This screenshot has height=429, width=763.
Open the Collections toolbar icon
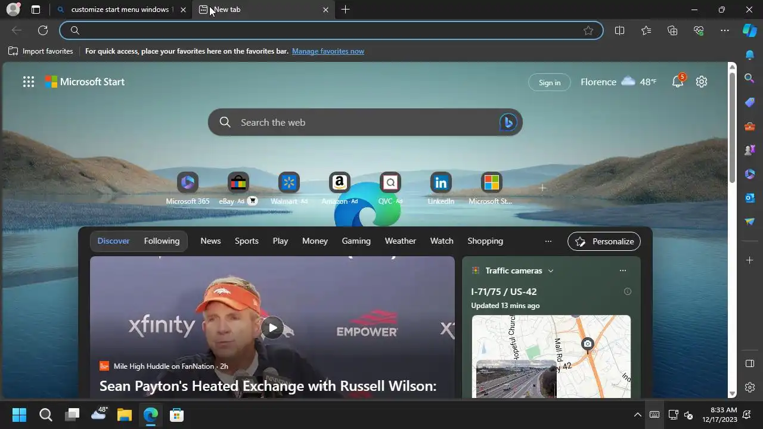pos(672,30)
